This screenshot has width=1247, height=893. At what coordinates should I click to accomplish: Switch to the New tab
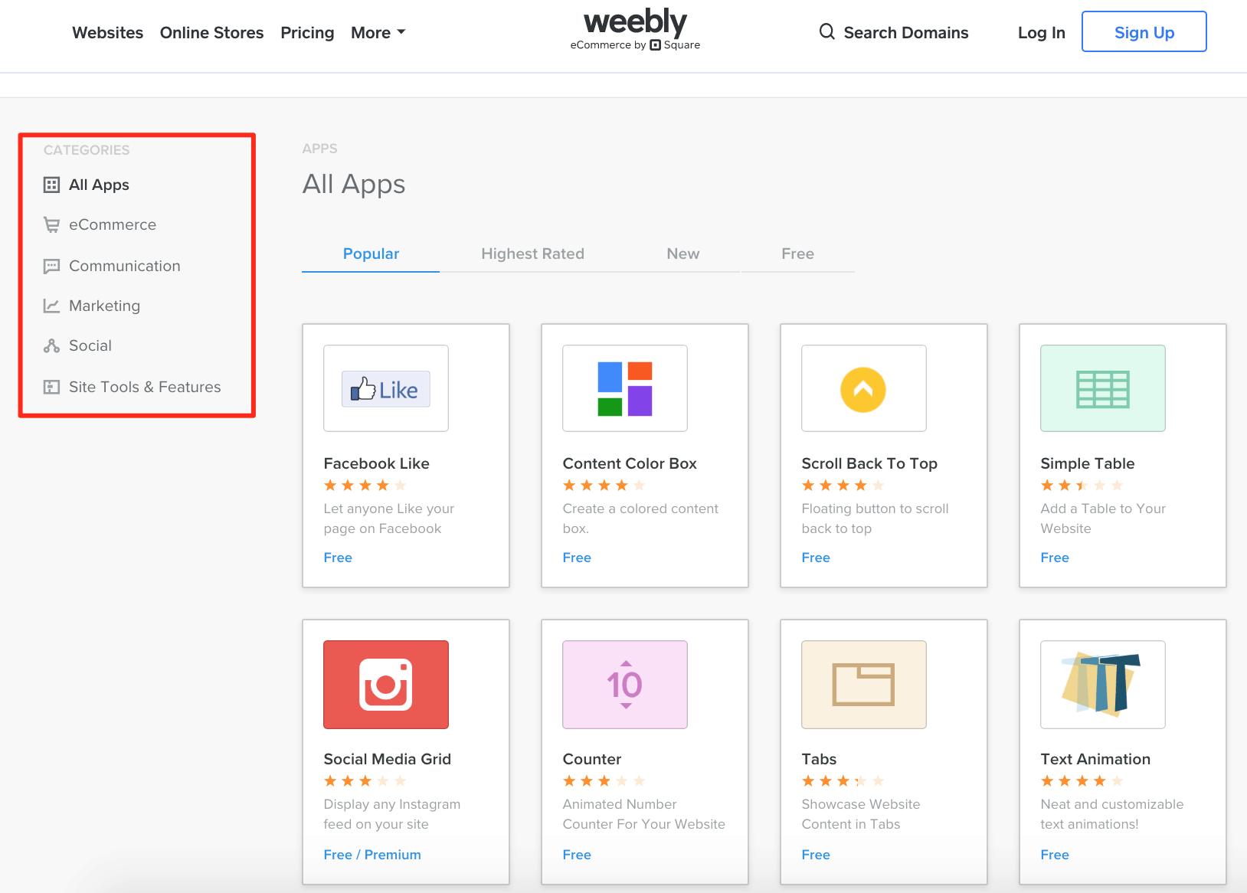[x=682, y=254]
